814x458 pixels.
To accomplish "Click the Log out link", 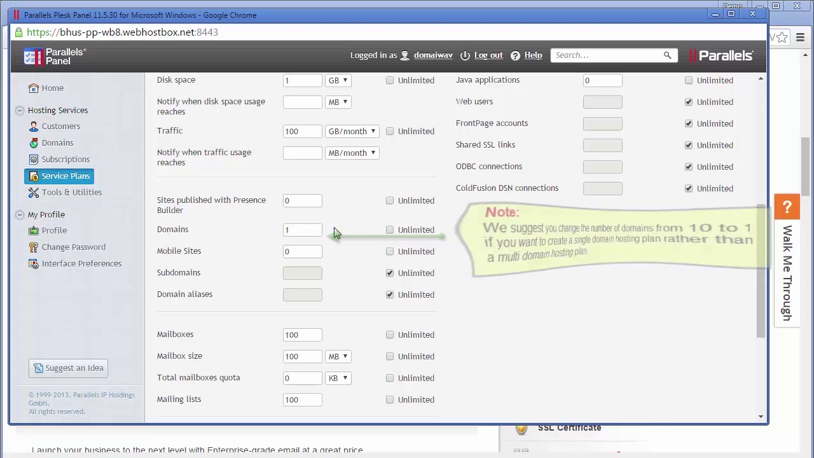I will tap(488, 55).
